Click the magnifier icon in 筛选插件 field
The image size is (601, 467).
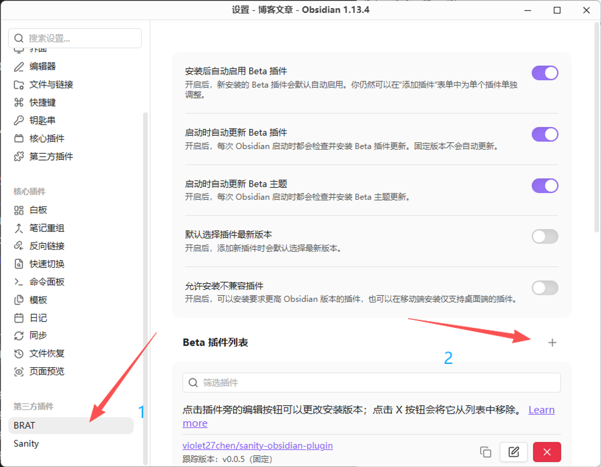pyautogui.click(x=193, y=383)
